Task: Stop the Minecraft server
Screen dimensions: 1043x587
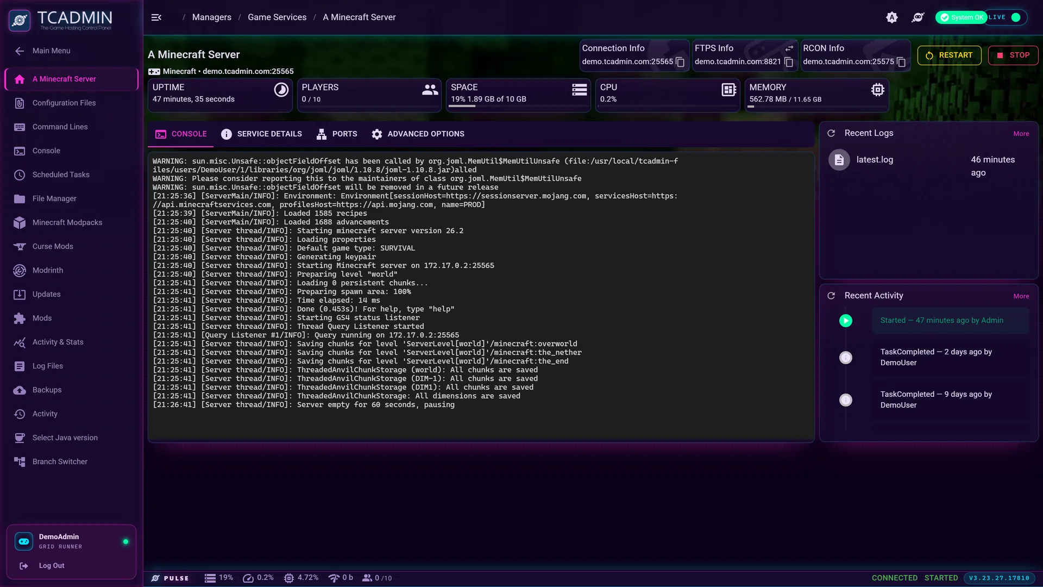Action: coord(1013,55)
